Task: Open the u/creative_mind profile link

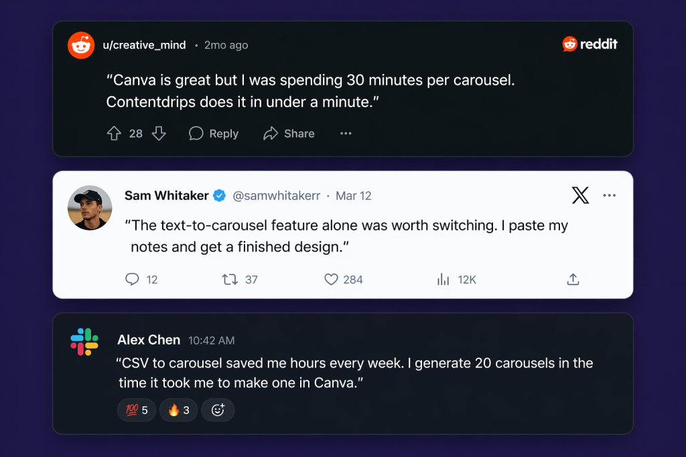Action: (x=145, y=45)
